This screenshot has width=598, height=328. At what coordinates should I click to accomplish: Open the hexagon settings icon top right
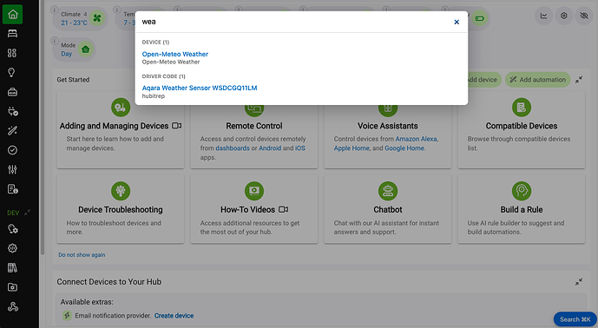tap(563, 16)
